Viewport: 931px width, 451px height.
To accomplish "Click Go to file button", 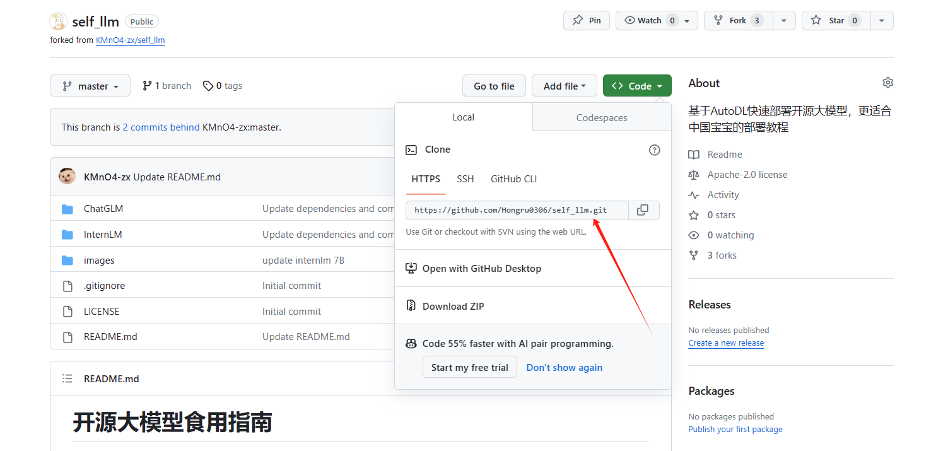I will [x=494, y=86].
